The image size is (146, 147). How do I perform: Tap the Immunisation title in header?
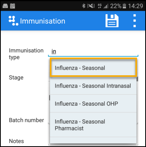(x=42, y=21)
